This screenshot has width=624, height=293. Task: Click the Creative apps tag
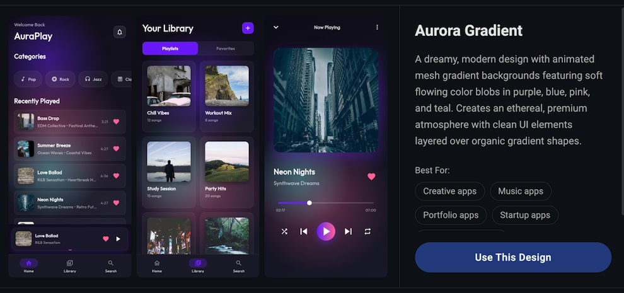449,191
